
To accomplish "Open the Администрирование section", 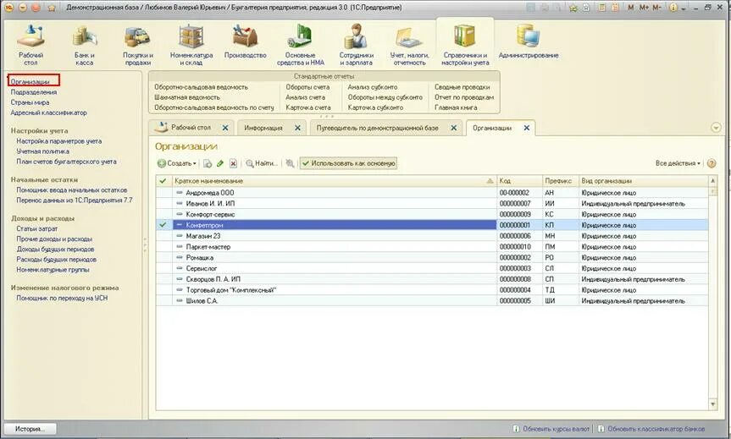I will point(529,42).
